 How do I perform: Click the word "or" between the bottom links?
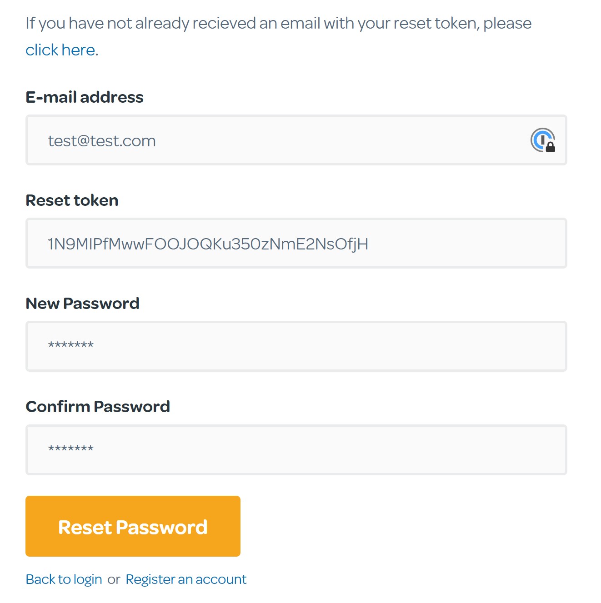tap(114, 580)
